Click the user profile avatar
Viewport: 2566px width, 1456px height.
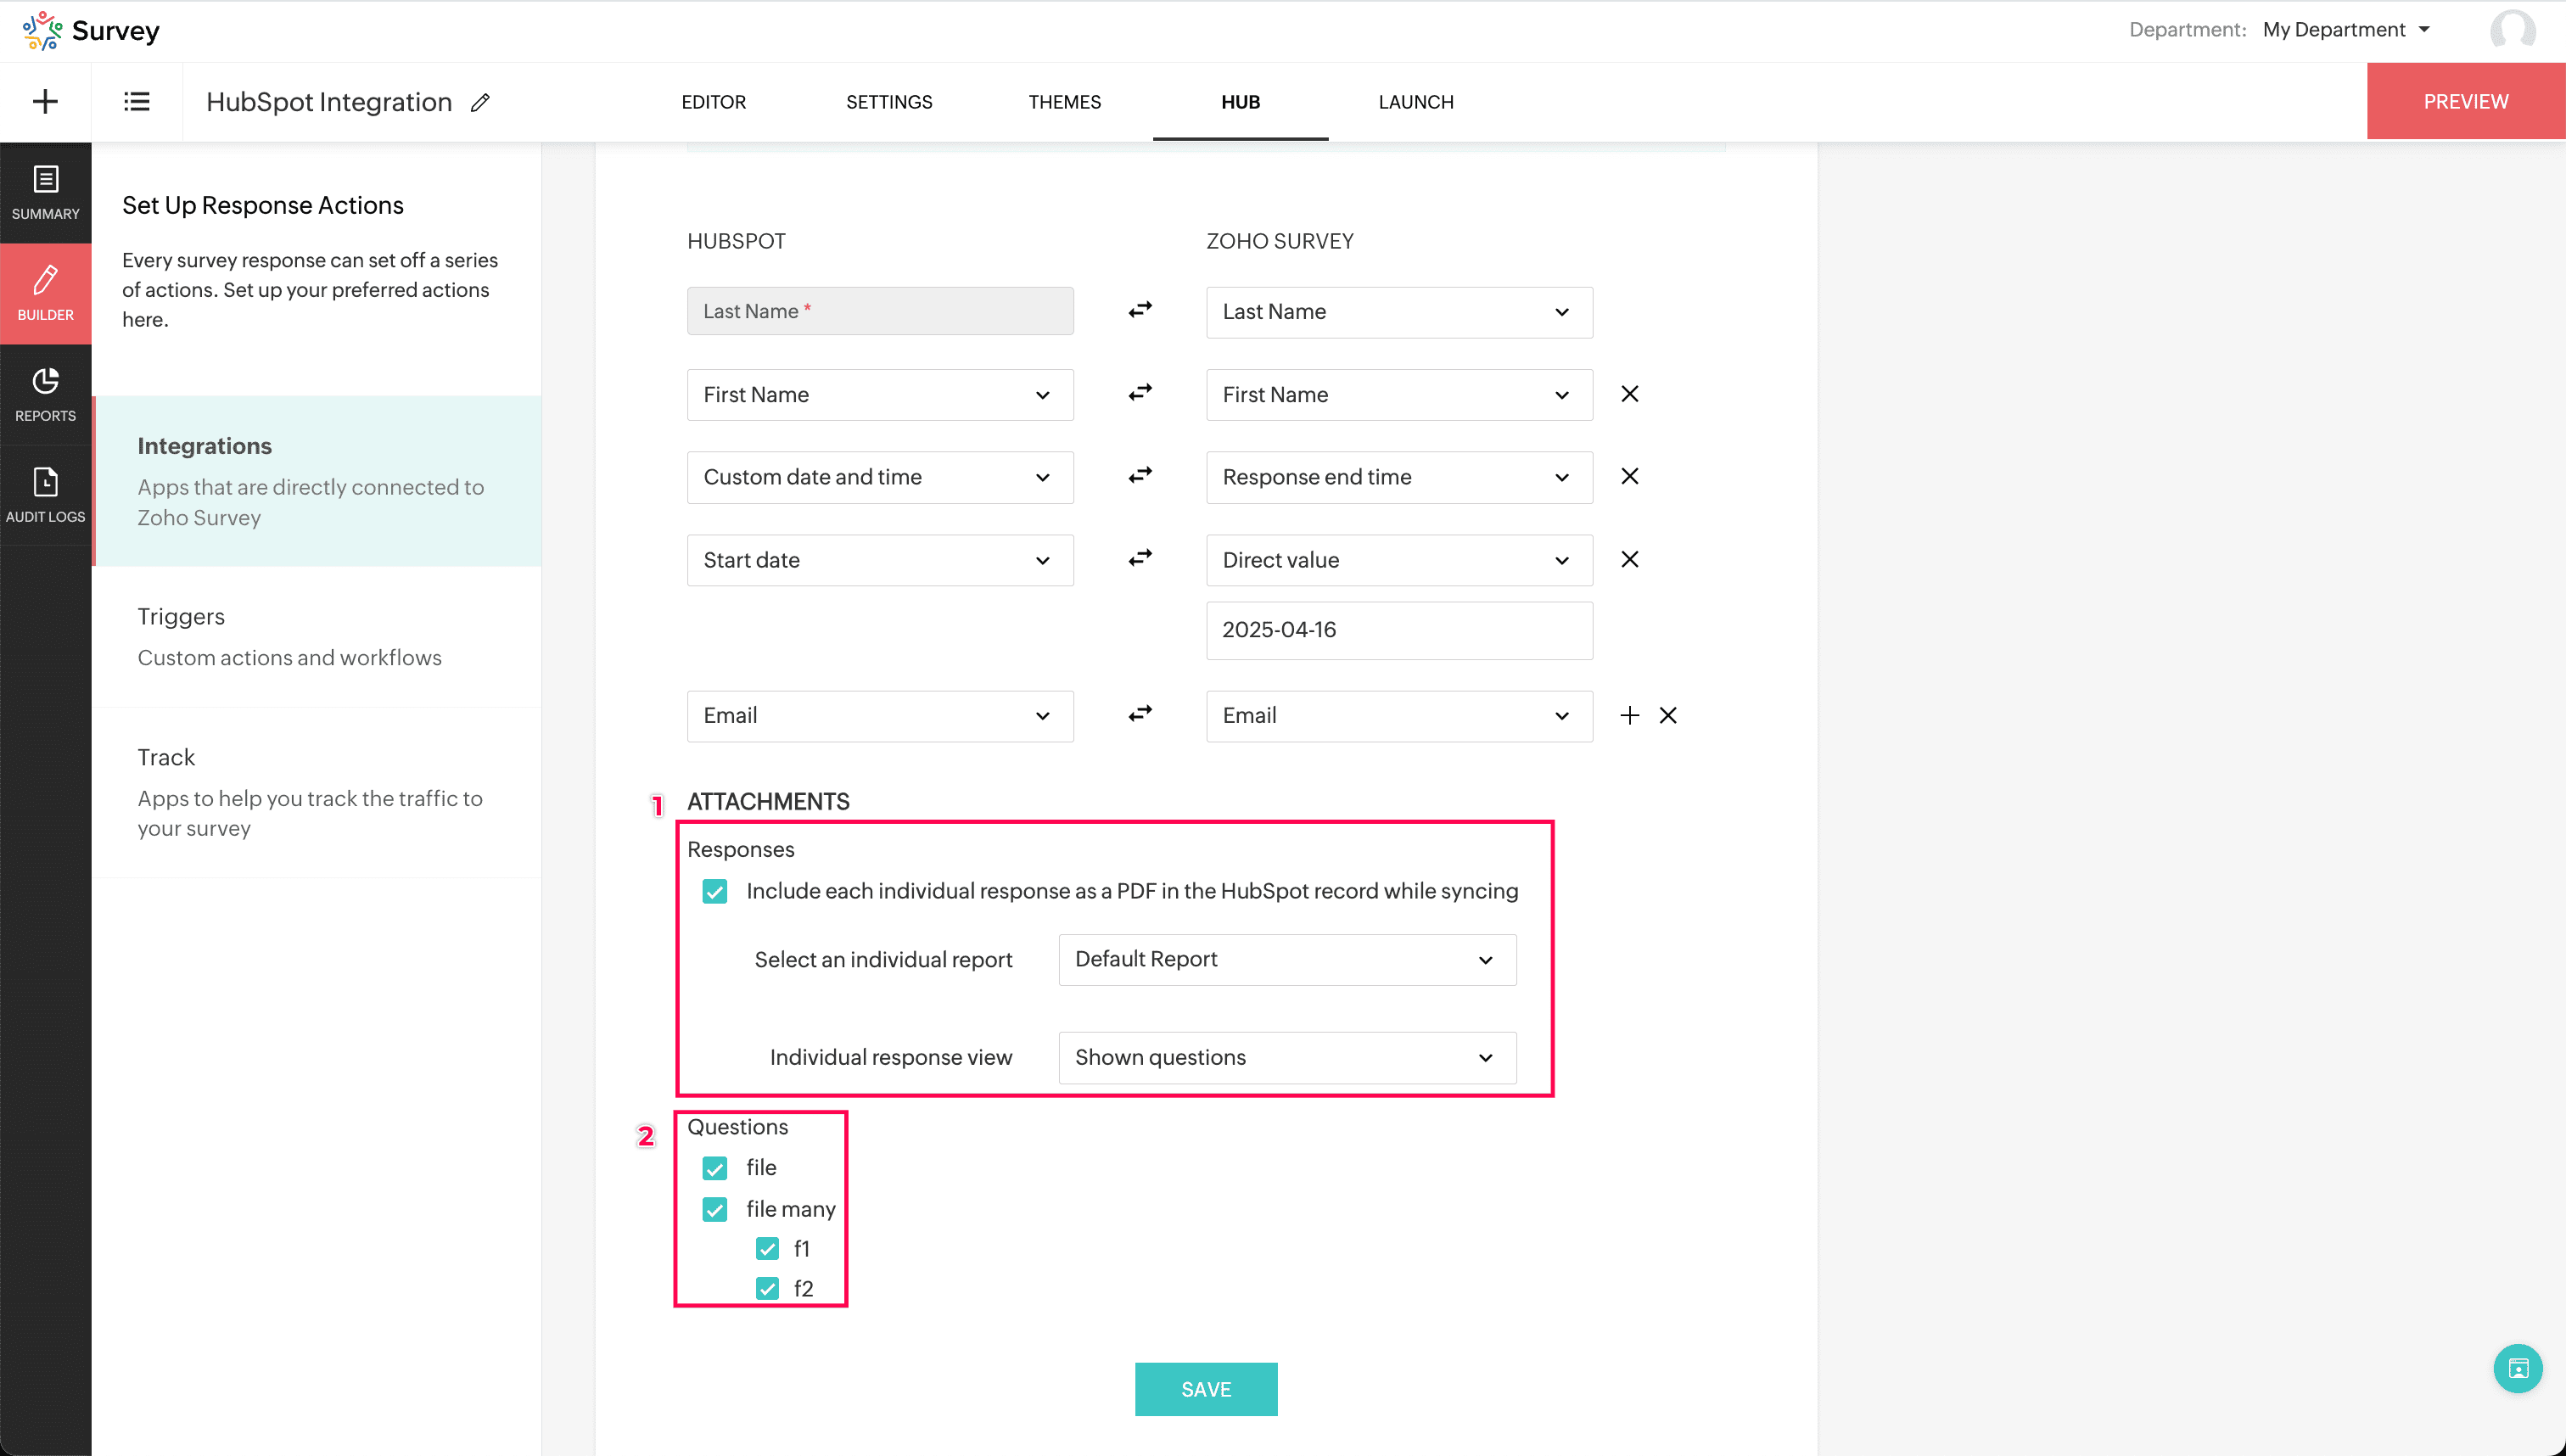click(x=2512, y=30)
